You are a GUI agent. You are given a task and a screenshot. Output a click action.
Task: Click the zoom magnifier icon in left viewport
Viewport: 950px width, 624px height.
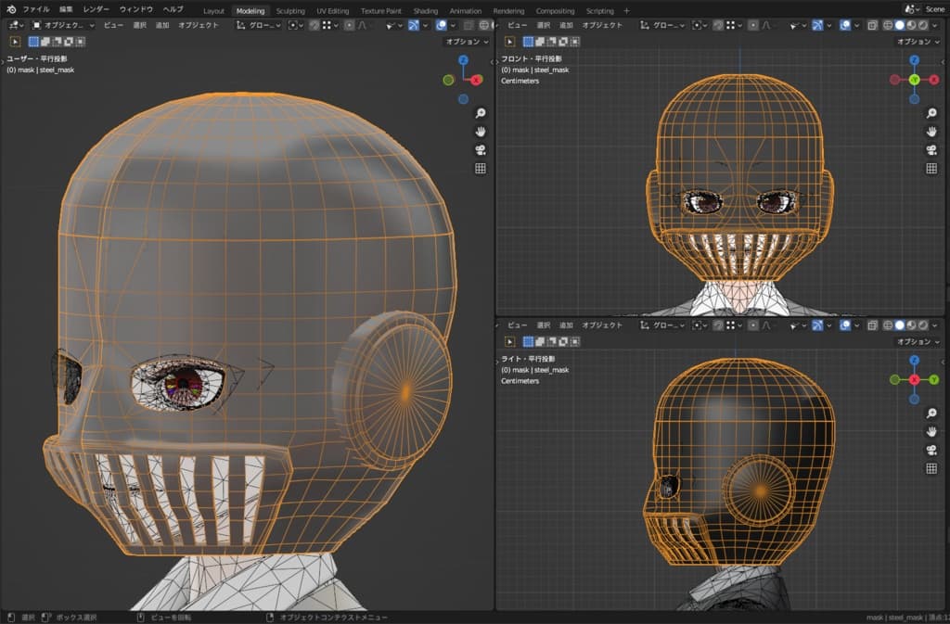click(x=481, y=113)
